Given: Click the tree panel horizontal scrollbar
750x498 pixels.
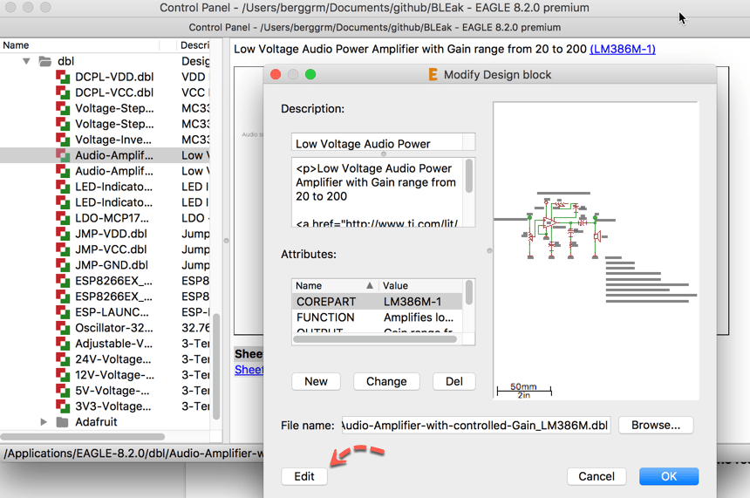Looking at the screenshot, I should click(82, 437).
